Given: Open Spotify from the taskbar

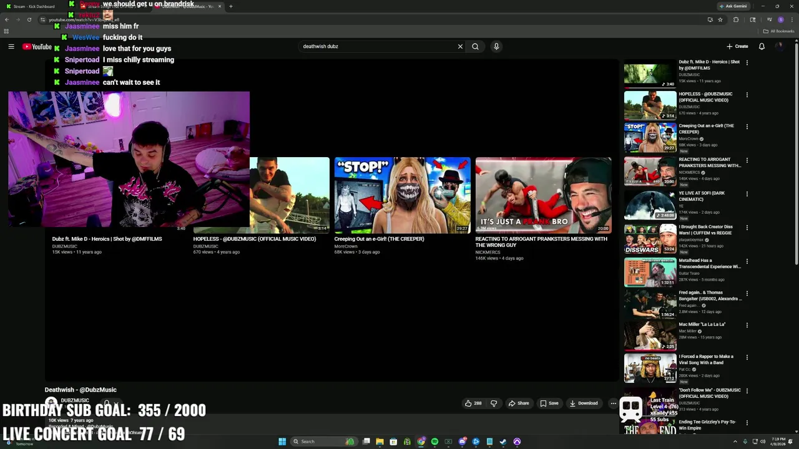Looking at the screenshot, I should tap(434, 442).
